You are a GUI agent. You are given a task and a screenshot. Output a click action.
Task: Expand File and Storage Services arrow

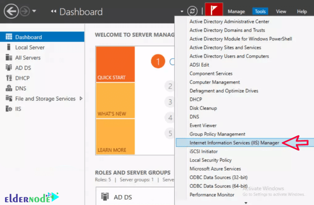[x=81, y=98]
